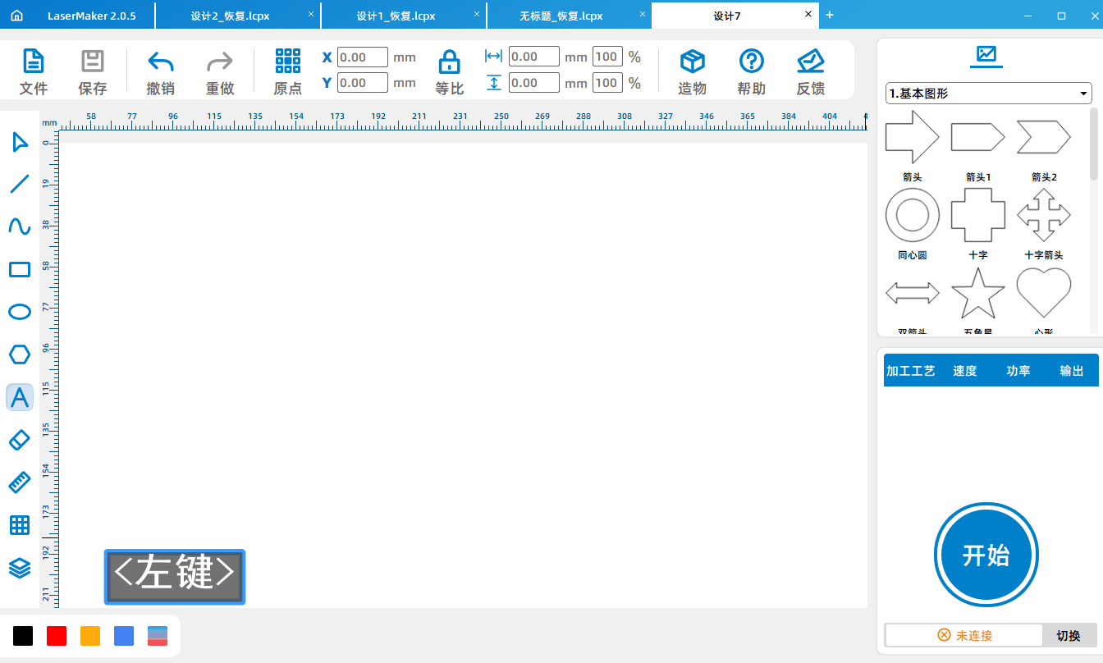
Task: Select the ruler measure tool
Action: 20,482
